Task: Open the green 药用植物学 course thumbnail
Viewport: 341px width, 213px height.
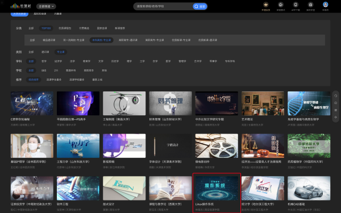Action: (309, 145)
